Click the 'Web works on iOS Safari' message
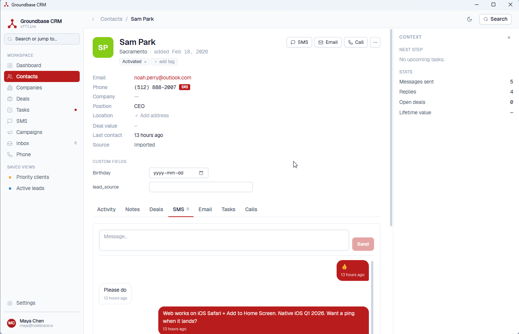Screen dimensions: 519x334 click(x=264, y=321)
